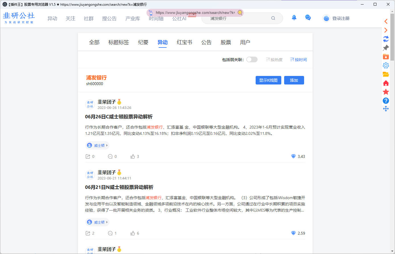Select the 异动 search tab
This screenshot has width=395, height=254.
click(163, 42)
